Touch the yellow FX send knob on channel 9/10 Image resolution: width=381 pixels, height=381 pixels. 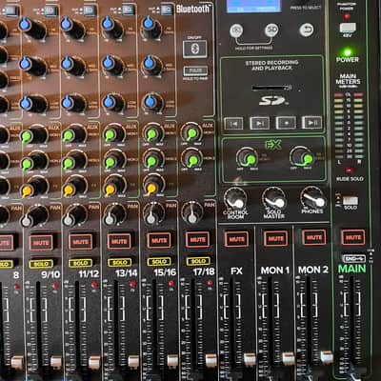point(35,188)
